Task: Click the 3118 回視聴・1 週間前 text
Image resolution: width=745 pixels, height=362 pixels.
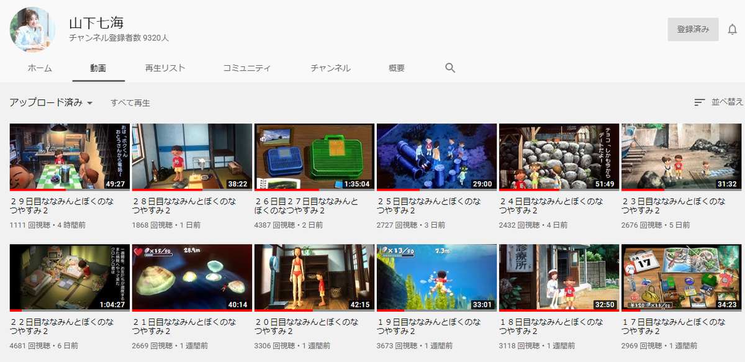Action: pyautogui.click(x=537, y=345)
